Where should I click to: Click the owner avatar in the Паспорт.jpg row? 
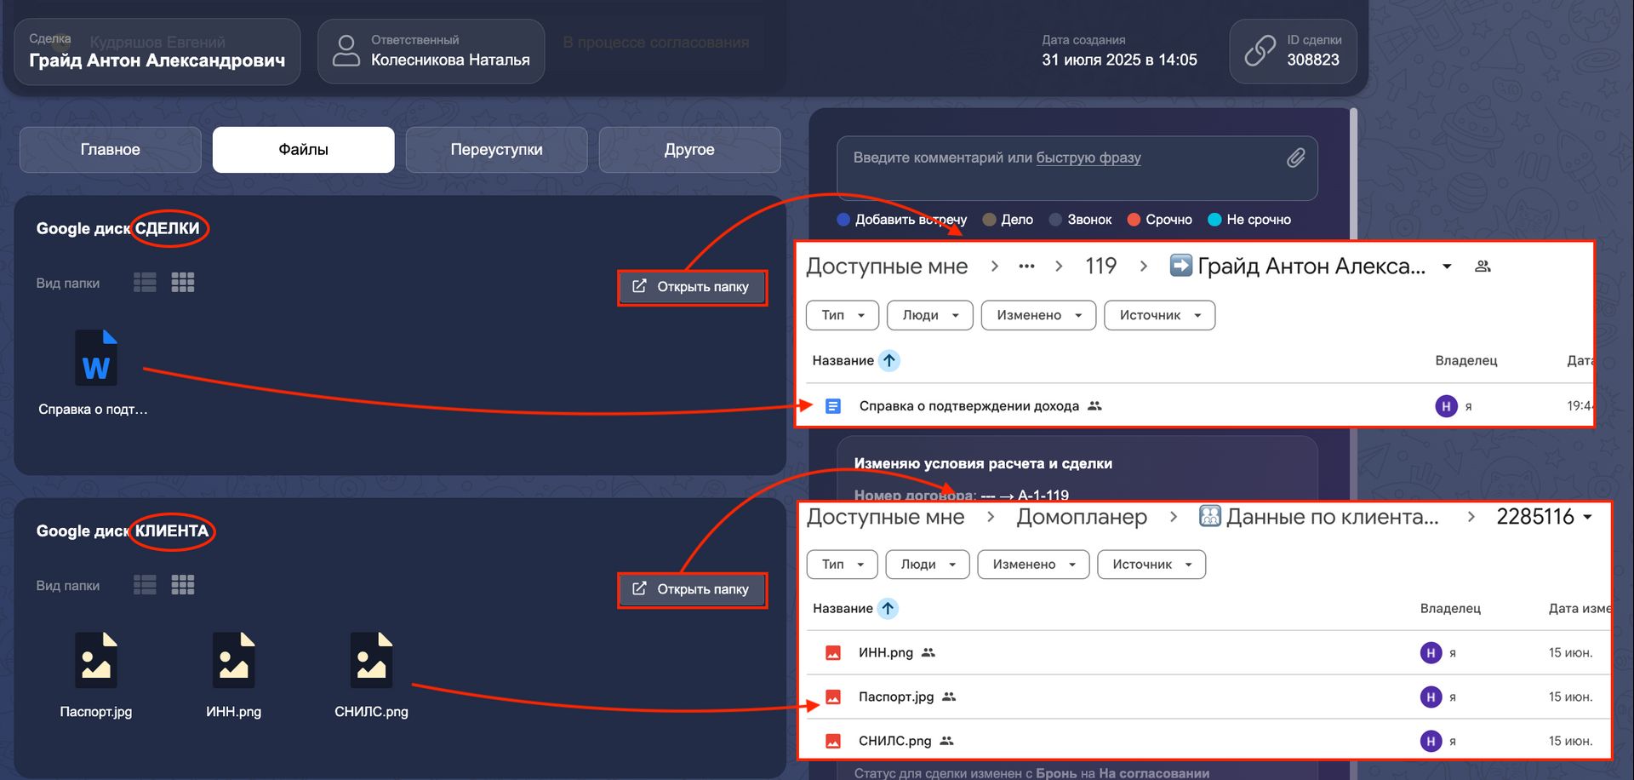point(1431,697)
